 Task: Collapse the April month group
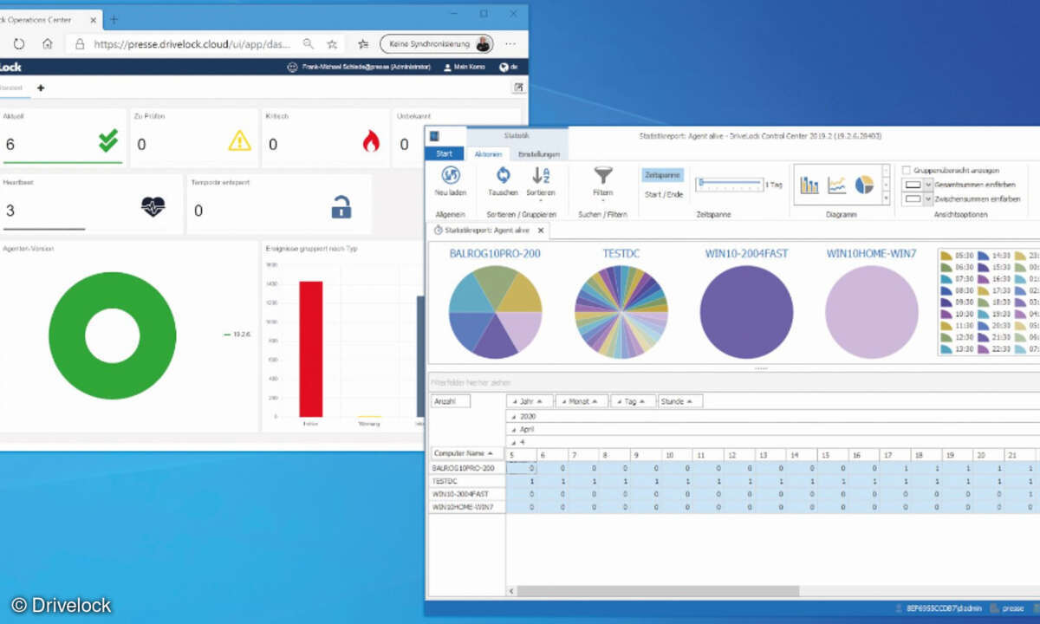click(x=512, y=429)
